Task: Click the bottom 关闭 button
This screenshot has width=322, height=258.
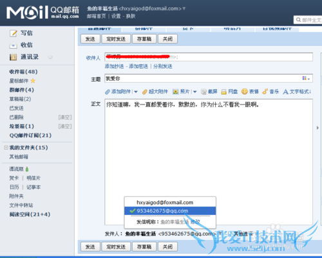Action: [167, 247]
